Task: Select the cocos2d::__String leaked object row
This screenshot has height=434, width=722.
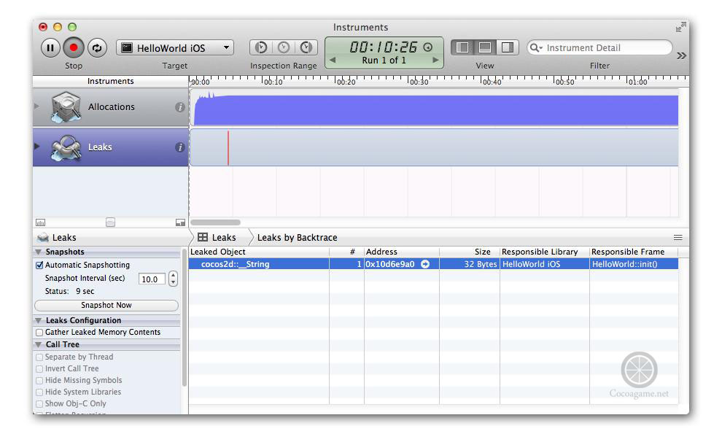Action: 433,265
